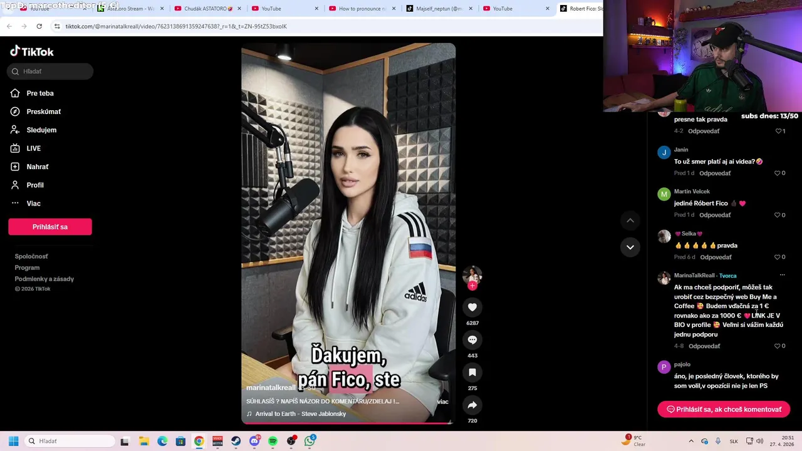Open the TikTok logo home link
Image resolution: width=802 pixels, height=451 pixels.
click(x=32, y=51)
